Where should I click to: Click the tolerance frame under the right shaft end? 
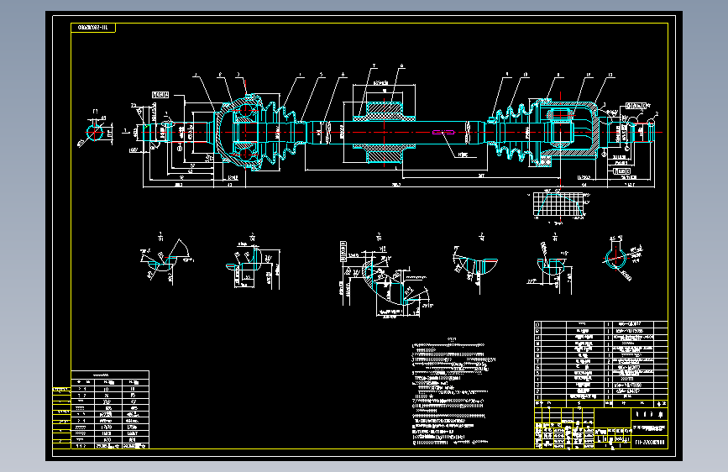621,171
